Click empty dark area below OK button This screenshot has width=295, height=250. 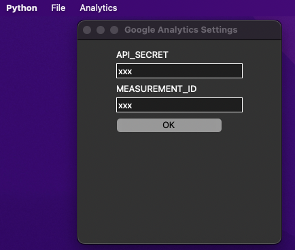tap(179, 186)
